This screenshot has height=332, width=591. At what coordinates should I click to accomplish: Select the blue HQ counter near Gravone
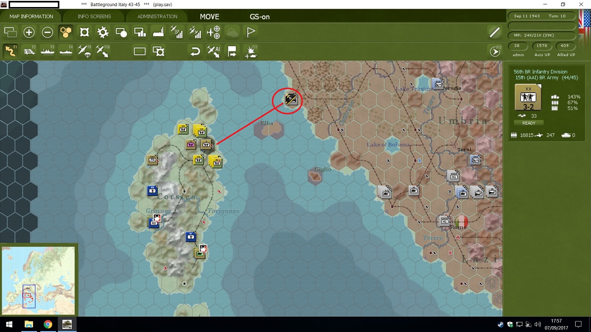153,223
